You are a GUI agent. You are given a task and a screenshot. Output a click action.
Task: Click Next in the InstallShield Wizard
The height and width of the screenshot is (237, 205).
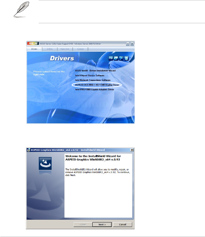pos(102,224)
